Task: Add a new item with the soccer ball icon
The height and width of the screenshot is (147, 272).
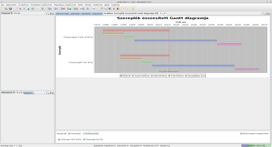Action: pyautogui.click(x=32, y=8)
